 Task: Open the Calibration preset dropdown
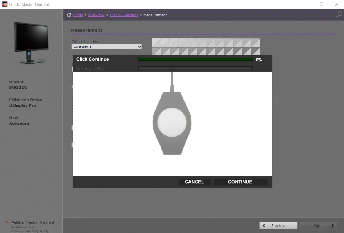[107, 47]
